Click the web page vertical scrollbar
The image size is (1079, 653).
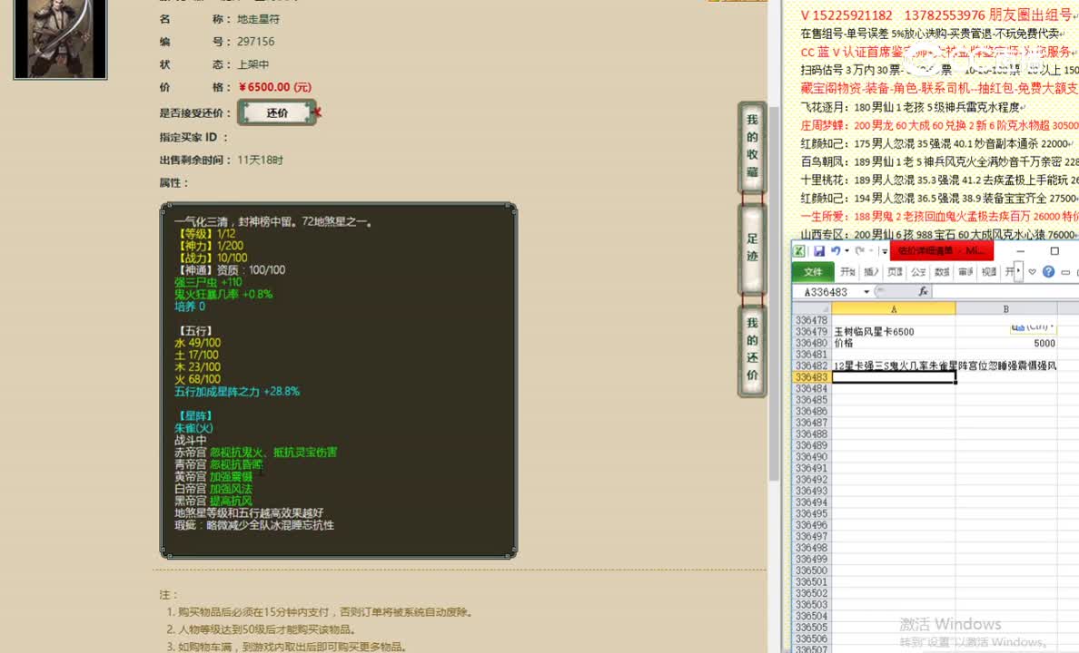pos(774,292)
